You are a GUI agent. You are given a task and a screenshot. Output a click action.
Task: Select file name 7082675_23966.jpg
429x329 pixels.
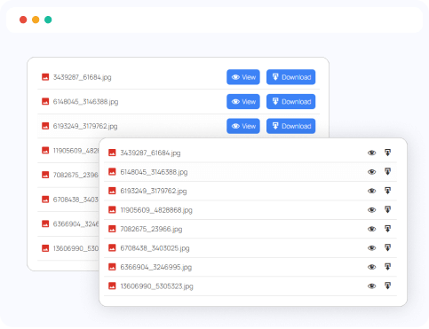151,229
